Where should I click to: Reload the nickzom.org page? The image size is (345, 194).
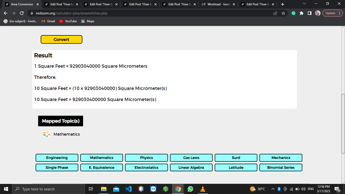(22, 13)
